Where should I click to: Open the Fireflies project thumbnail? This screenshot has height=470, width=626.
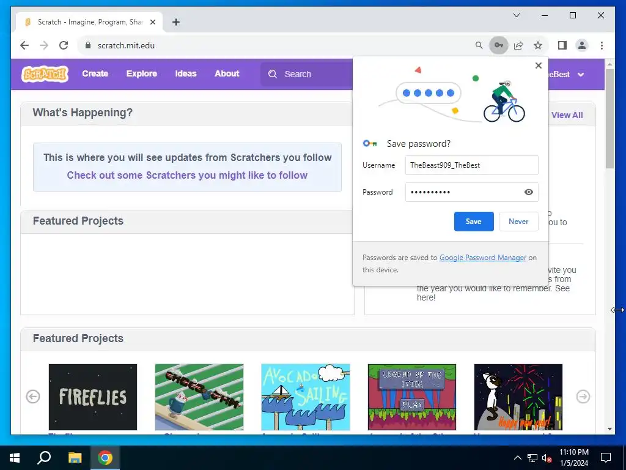tap(93, 397)
